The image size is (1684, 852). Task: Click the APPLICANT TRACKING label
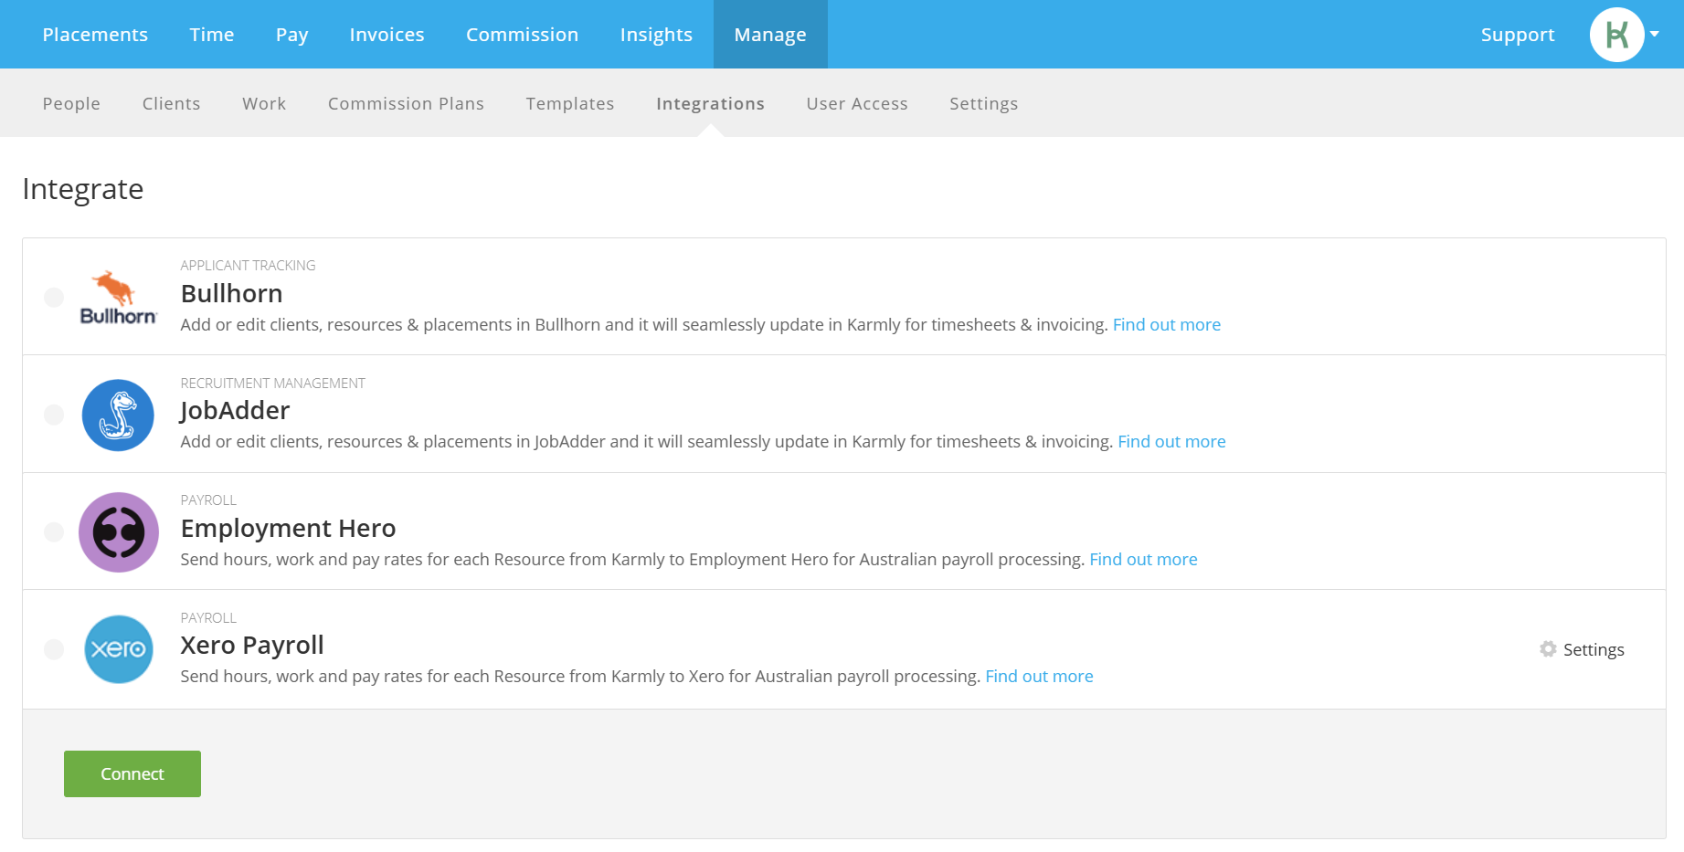coord(248,265)
